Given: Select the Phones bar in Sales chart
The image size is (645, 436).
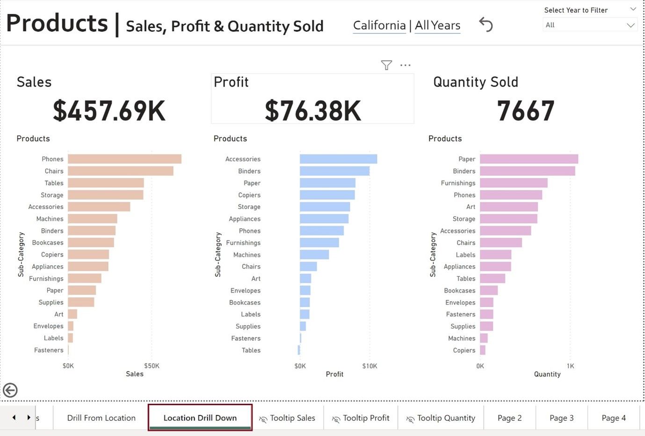Looking at the screenshot, I should pyautogui.click(x=124, y=159).
